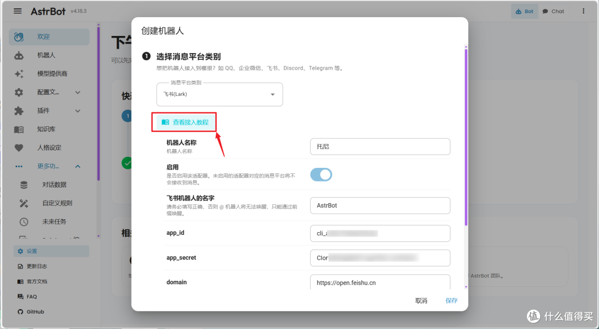The height and width of the screenshot is (329, 599).
Task: Expand the 插件 chevron in sidebar
Action: pyautogui.click(x=78, y=111)
